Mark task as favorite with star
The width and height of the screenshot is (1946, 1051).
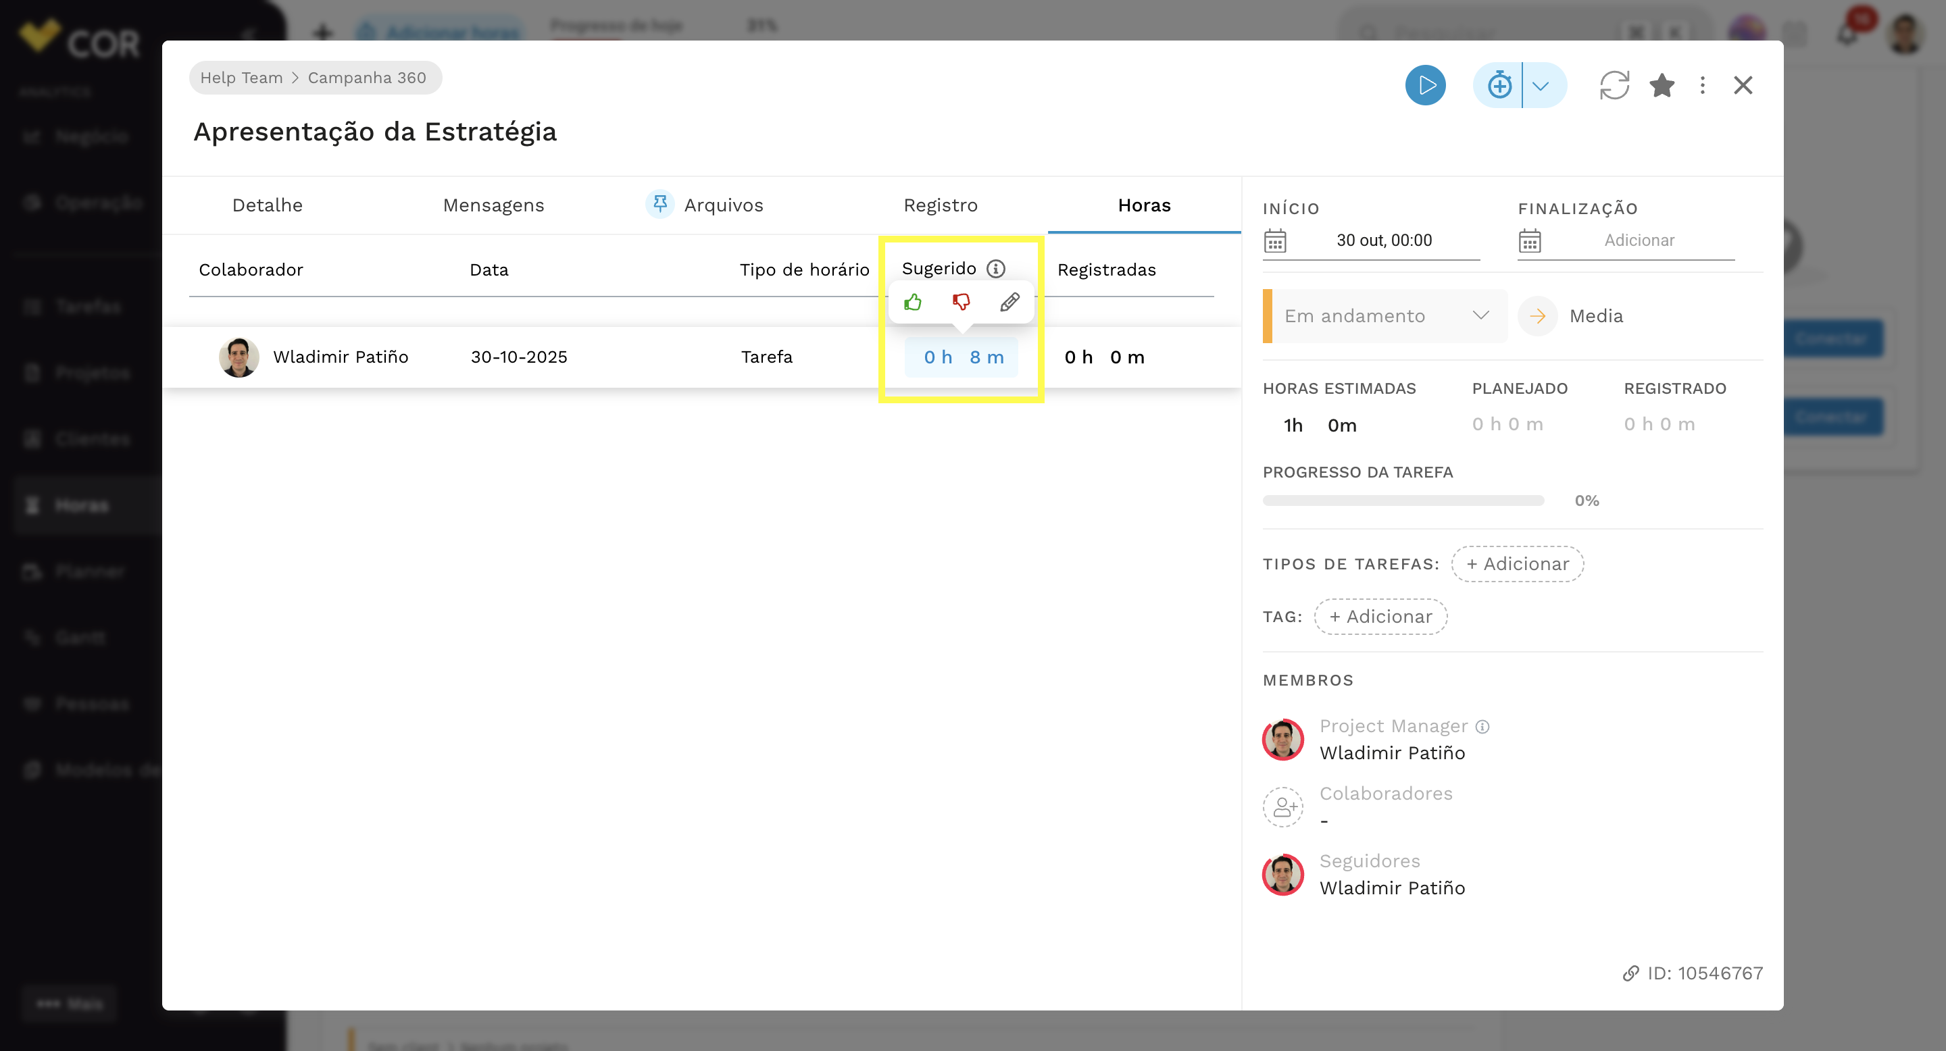click(1662, 85)
